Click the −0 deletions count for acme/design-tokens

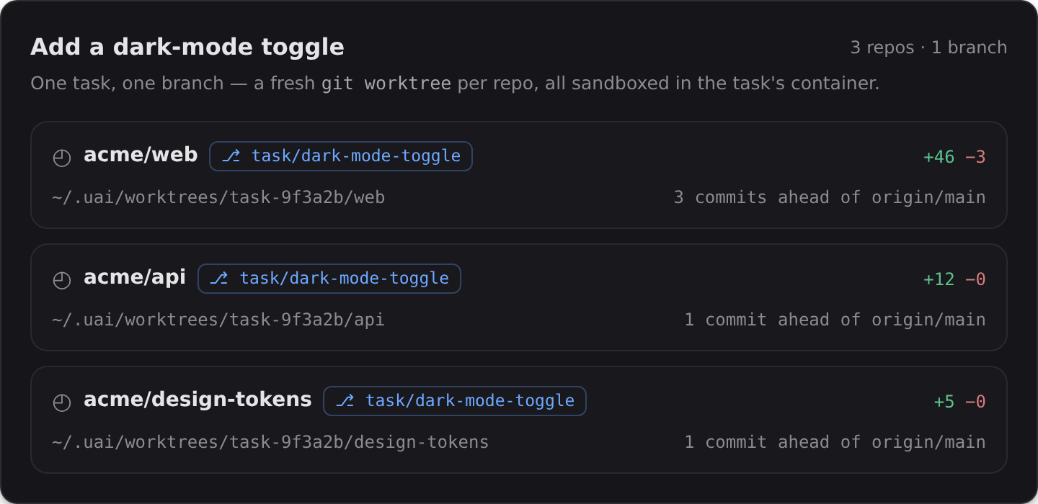[975, 402]
